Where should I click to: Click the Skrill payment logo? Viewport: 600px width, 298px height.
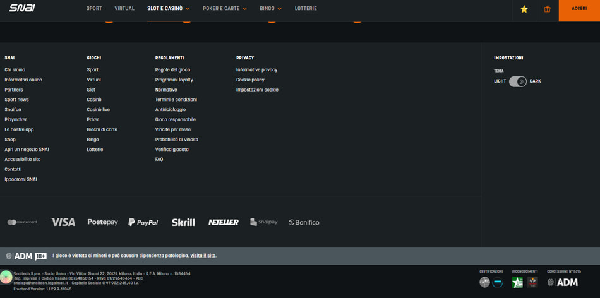[183, 222]
